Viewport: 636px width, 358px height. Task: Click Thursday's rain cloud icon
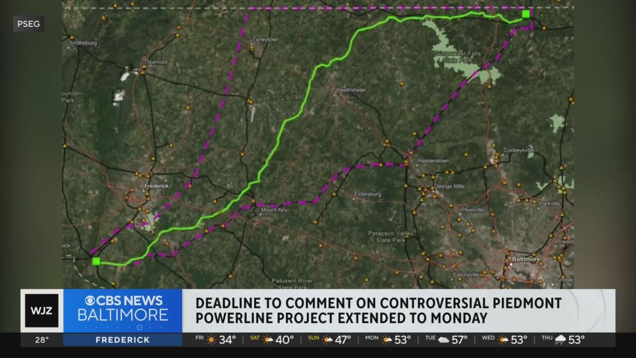[x=560, y=340]
